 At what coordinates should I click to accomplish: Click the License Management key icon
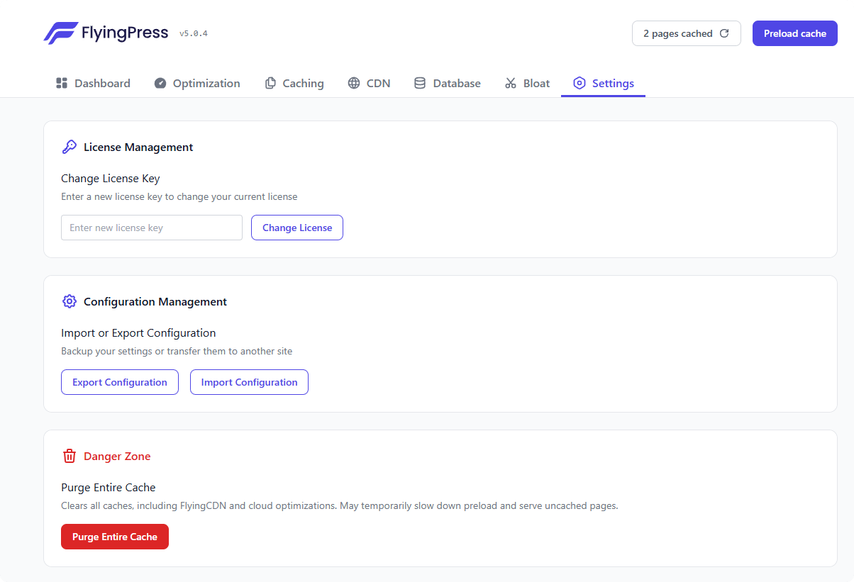(70, 147)
